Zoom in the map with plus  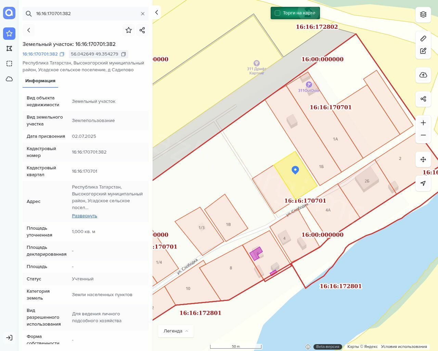423,123
